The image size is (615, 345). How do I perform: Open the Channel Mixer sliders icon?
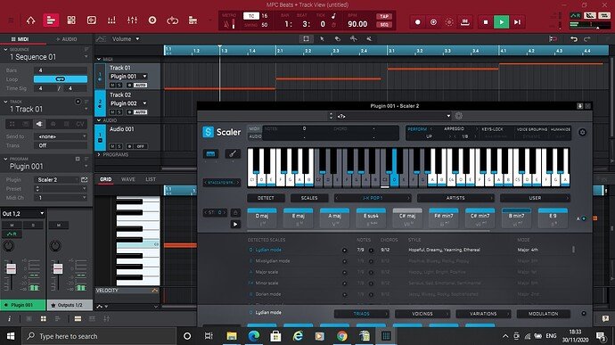[x=132, y=21]
